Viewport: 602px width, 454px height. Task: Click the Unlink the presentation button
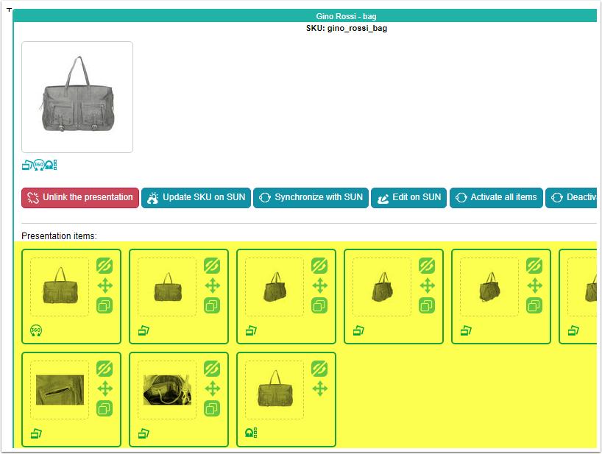click(x=80, y=198)
